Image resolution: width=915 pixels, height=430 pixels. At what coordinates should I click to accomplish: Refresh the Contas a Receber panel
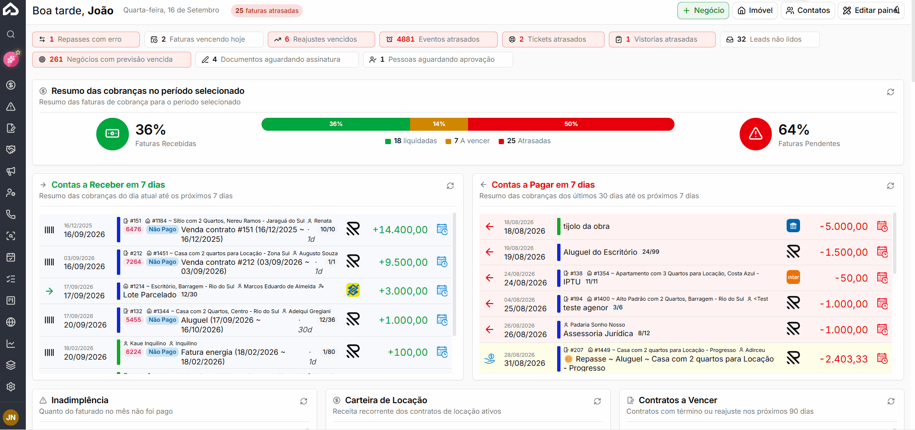point(450,186)
